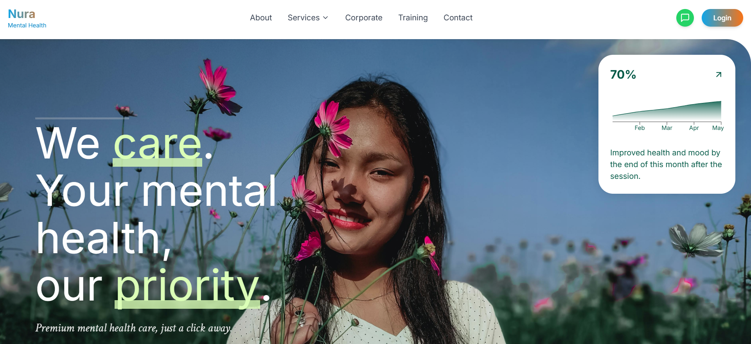Select the Mar label on chart axis
This screenshot has width=751, height=344.
click(x=667, y=128)
